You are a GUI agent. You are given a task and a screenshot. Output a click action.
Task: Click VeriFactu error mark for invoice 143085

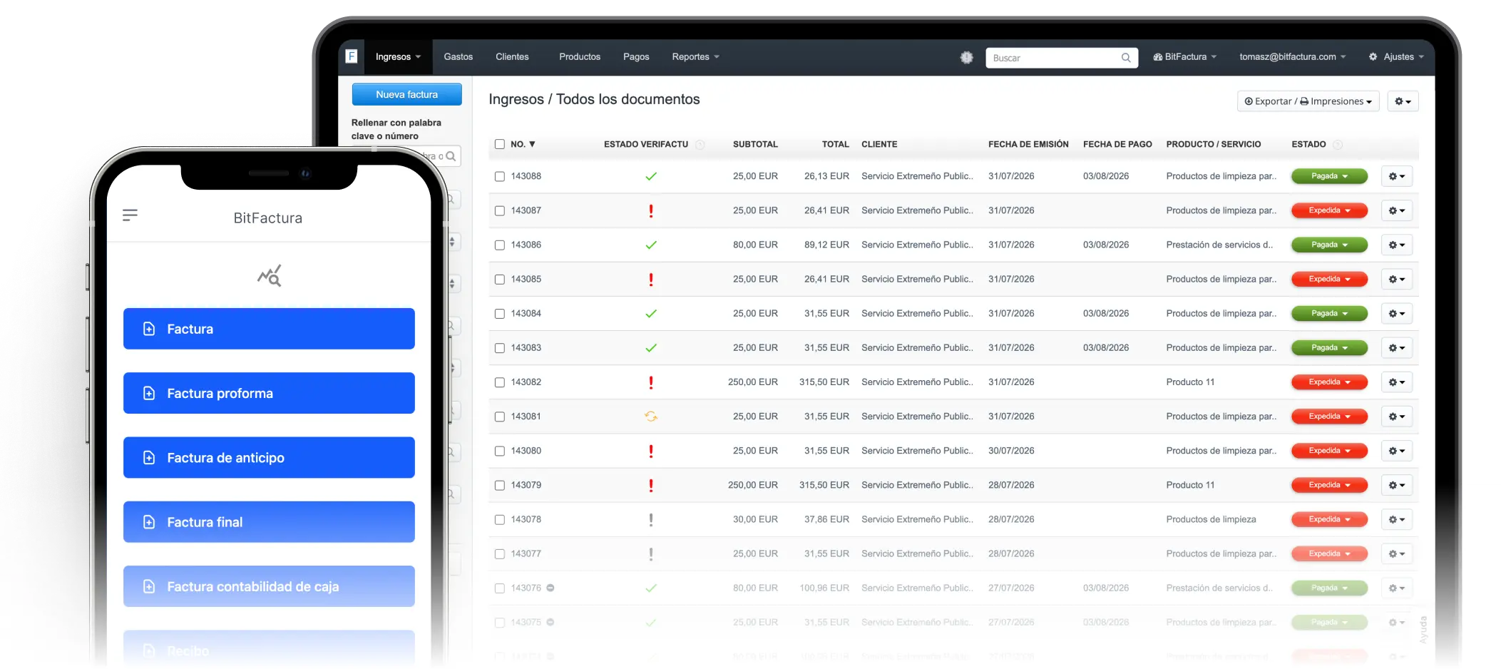[651, 280]
